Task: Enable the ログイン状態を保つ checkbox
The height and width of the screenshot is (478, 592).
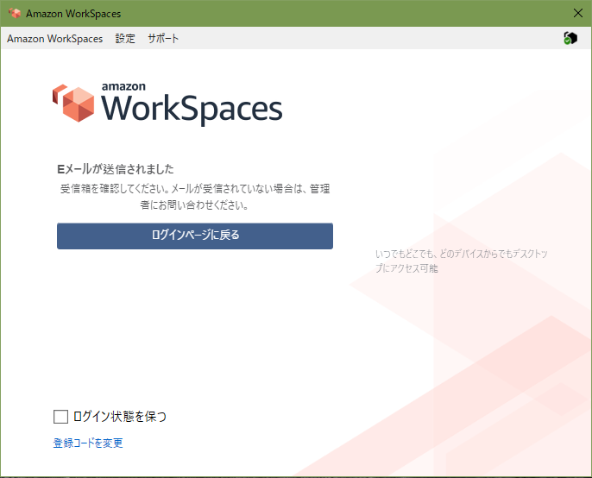Action: coord(60,417)
